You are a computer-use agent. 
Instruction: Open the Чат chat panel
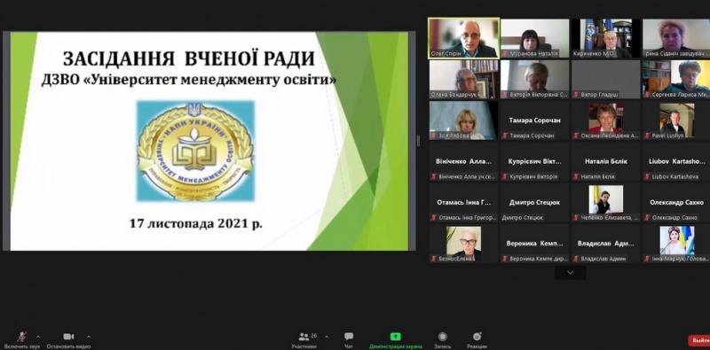click(x=349, y=340)
